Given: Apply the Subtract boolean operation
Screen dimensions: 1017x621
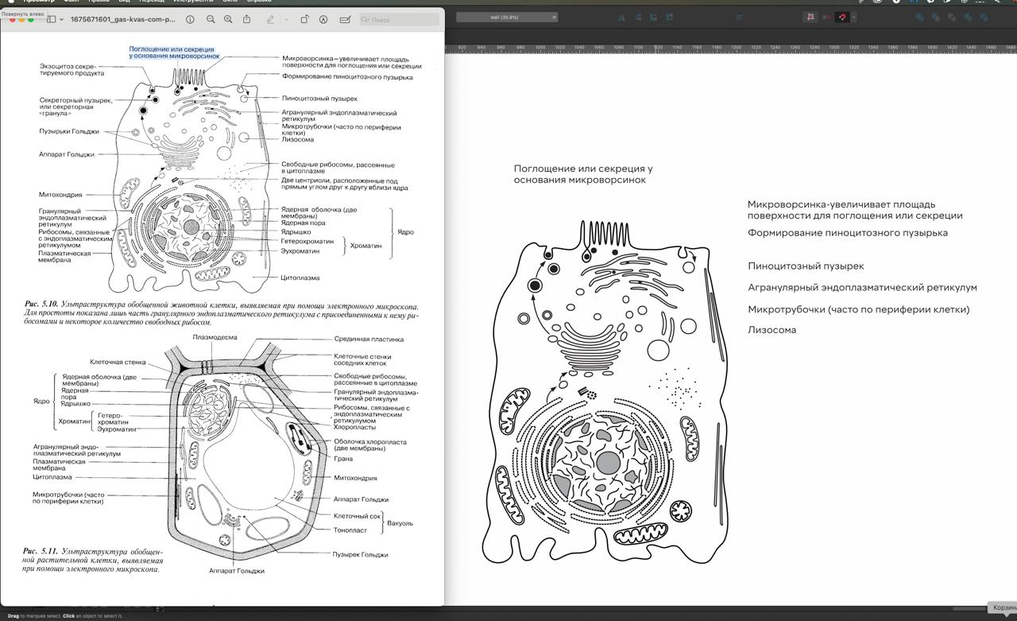Looking at the screenshot, I should coord(936,17).
